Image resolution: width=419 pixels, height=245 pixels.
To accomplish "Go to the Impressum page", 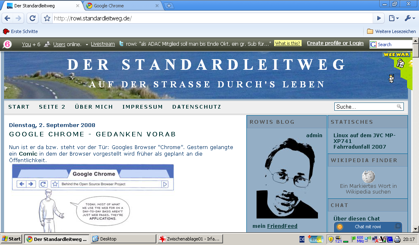I will coord(142,107).
